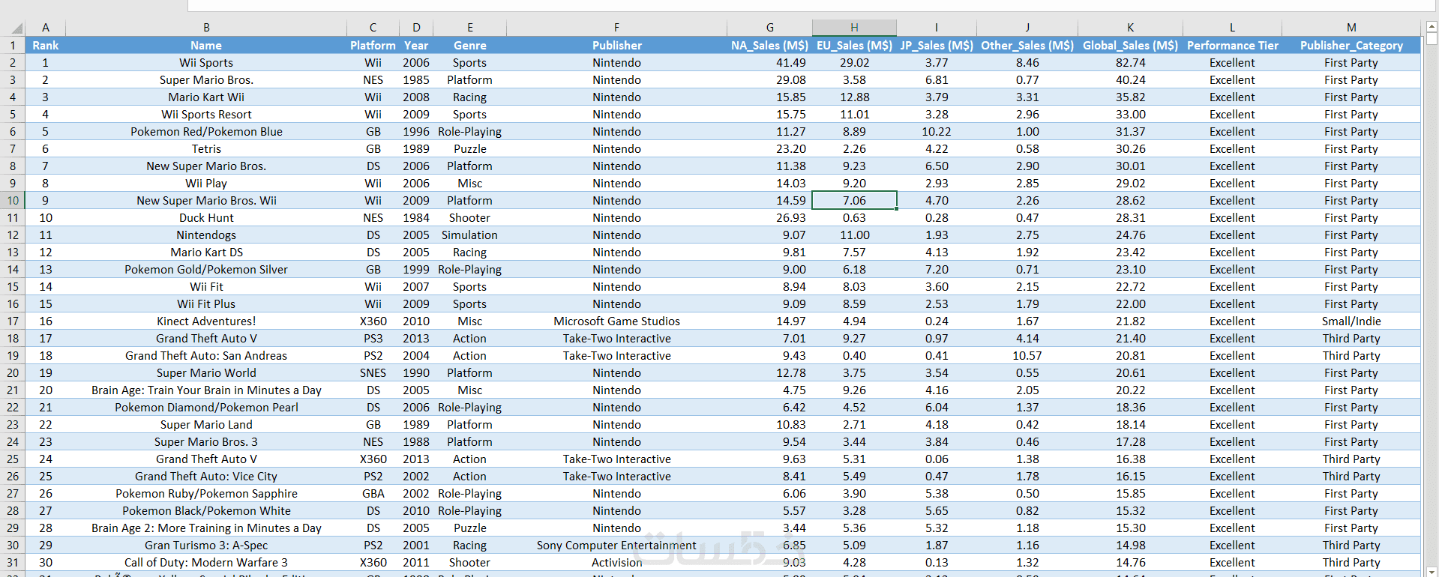
Task: Click the vertical scrollbar up arrow
Action: click(x=1432, y=27)
